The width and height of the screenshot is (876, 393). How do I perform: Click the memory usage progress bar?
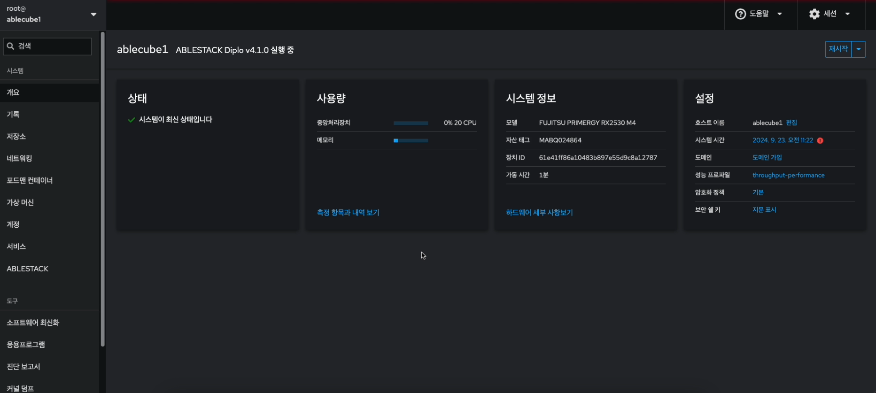[411, 140]
